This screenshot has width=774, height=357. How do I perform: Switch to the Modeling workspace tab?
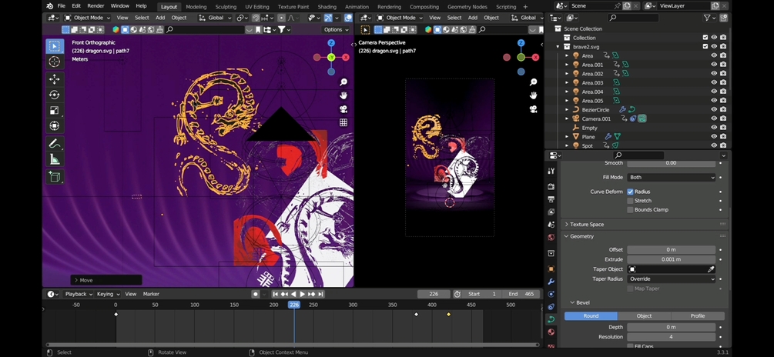point(196,7)
